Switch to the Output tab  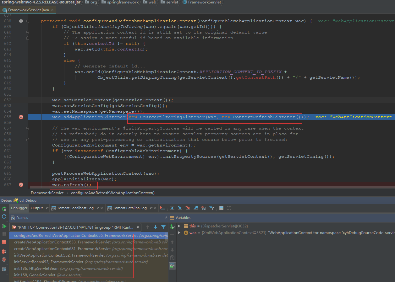(x=37, y=208)
